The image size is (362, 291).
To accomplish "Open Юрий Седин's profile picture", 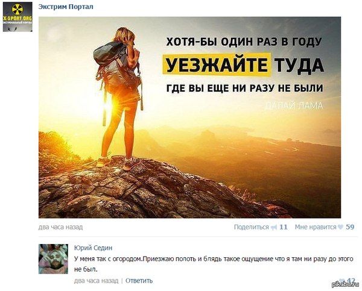I will 53,259.
